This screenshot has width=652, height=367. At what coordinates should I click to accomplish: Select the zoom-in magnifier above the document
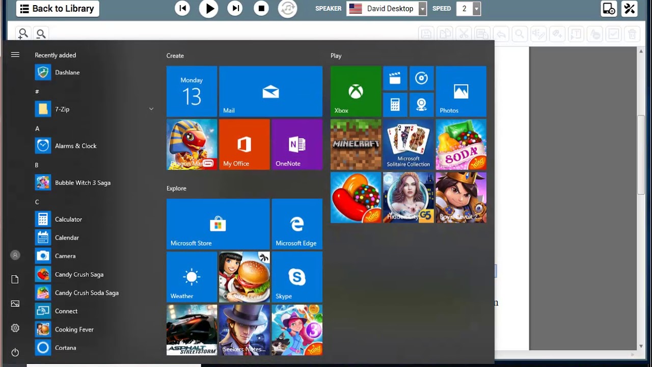(x=23, y=33)
